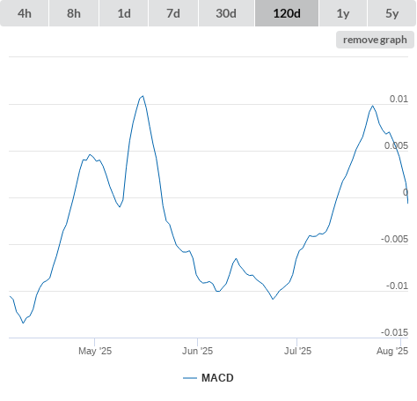Switch to the 8h time range
The image size is (417, 401).
coord(74,13)
